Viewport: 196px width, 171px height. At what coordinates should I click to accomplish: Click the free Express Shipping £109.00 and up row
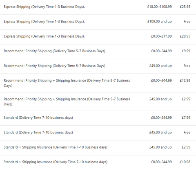coord(98,22)
